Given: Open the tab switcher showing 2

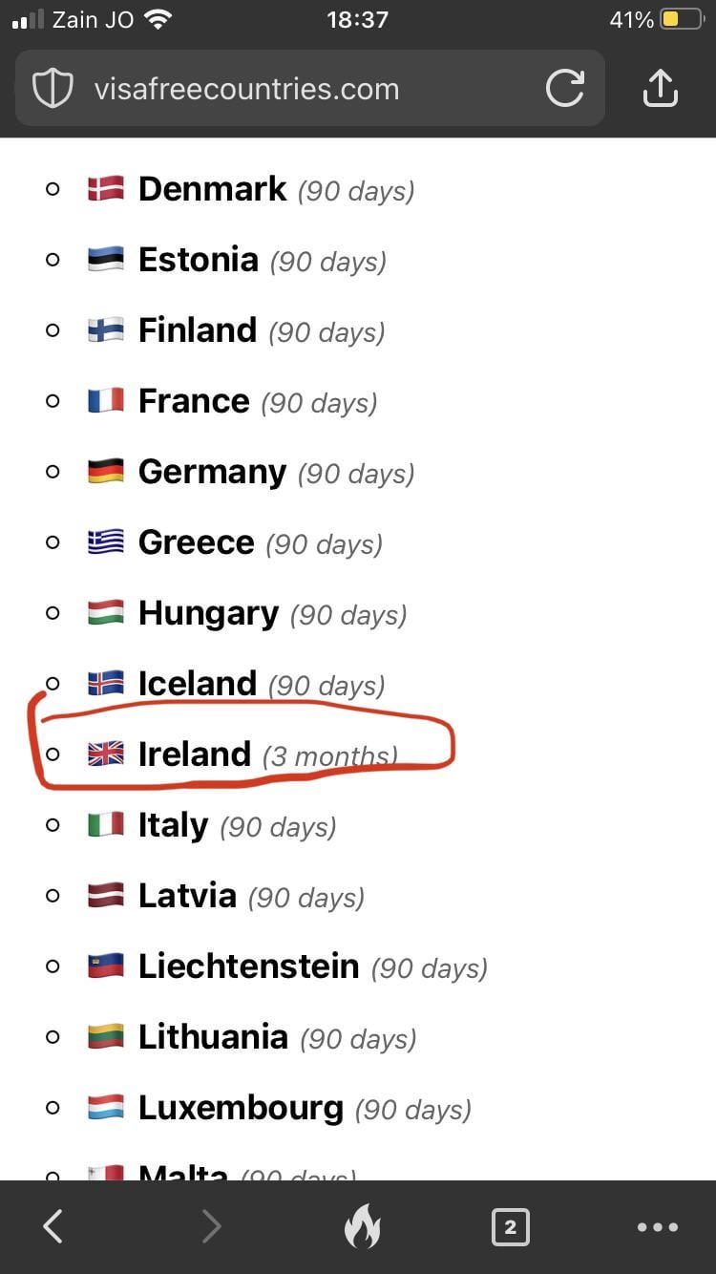Looking at the screenshot, I should pos(510,1226).
